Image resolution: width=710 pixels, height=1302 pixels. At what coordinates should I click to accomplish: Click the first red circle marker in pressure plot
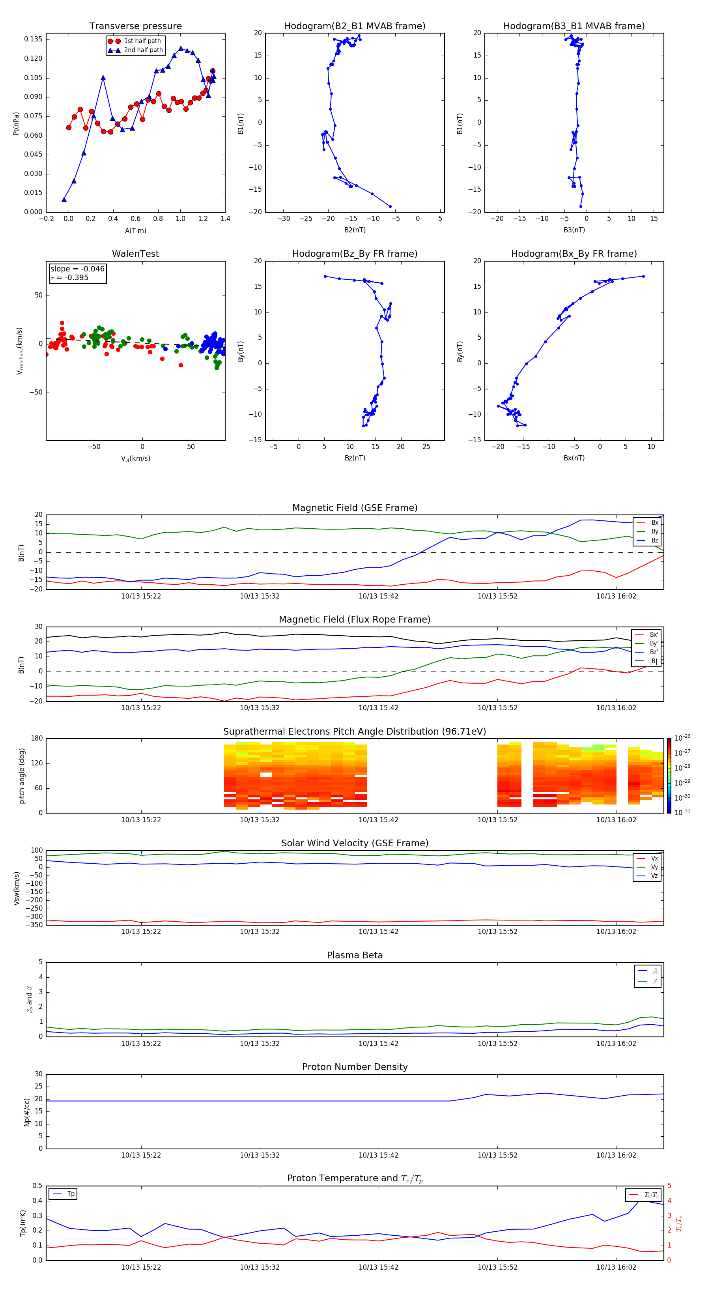coord(69,127)
